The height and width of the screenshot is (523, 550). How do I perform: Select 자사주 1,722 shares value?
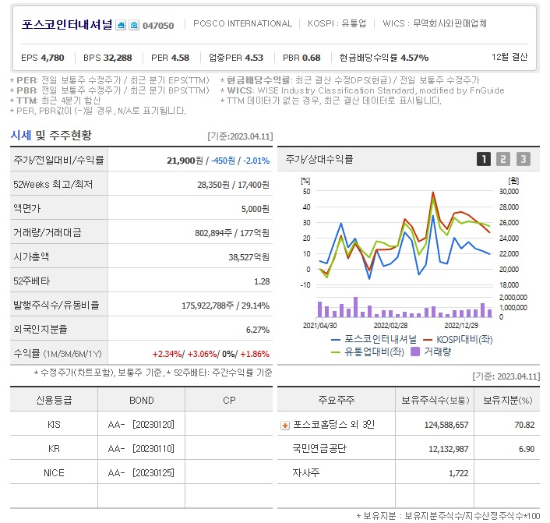tap(458, 474)
